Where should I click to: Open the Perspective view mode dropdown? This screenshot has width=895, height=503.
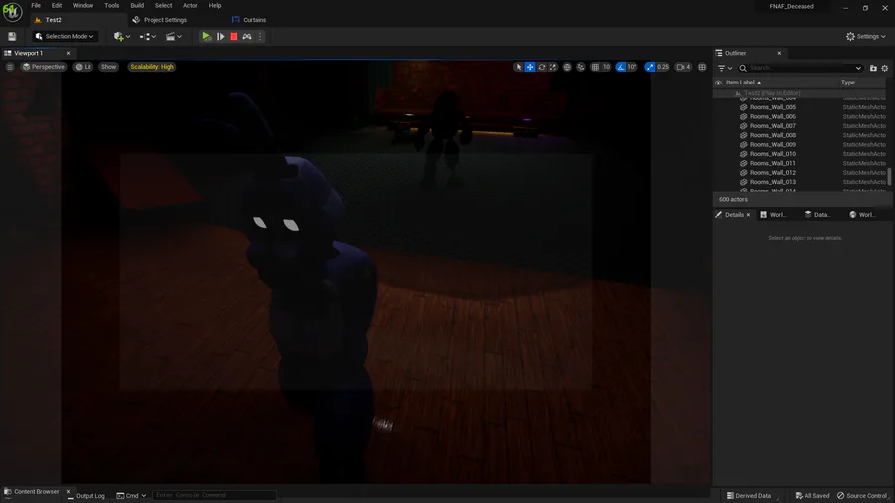44,67
